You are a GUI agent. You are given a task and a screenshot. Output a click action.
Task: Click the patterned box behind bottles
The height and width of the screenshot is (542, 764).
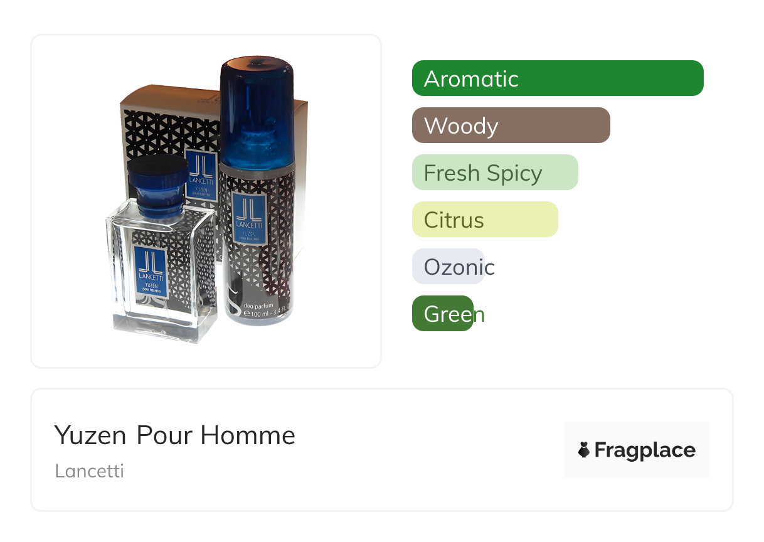[x=157, y=125]
